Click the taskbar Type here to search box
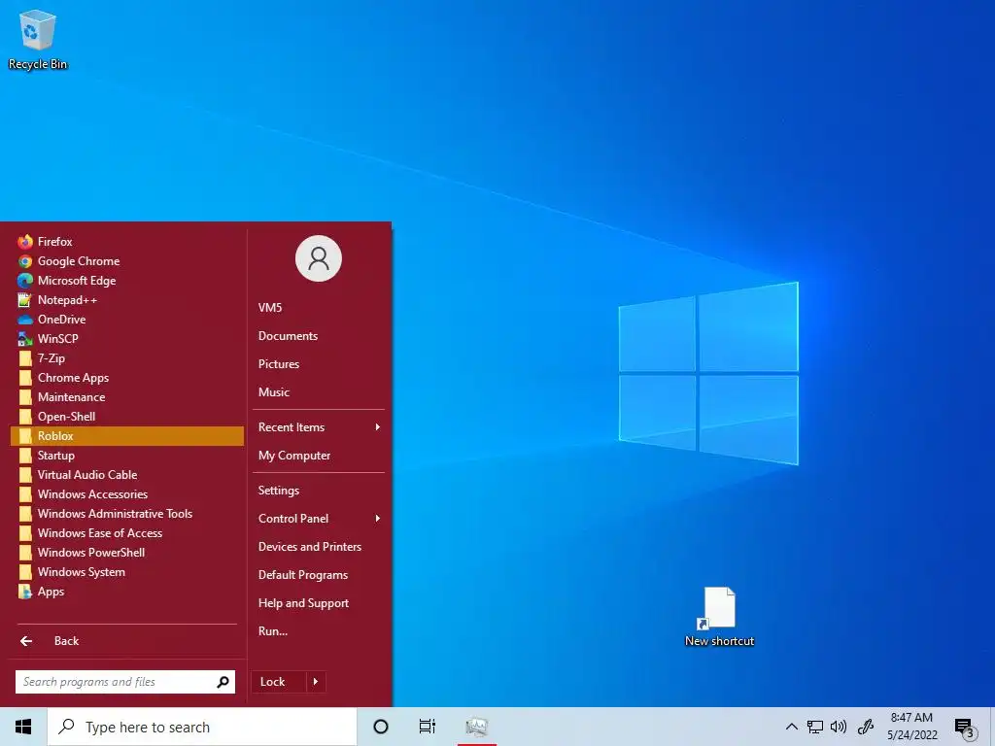995x746 pixels. click(x=202, y=727)
